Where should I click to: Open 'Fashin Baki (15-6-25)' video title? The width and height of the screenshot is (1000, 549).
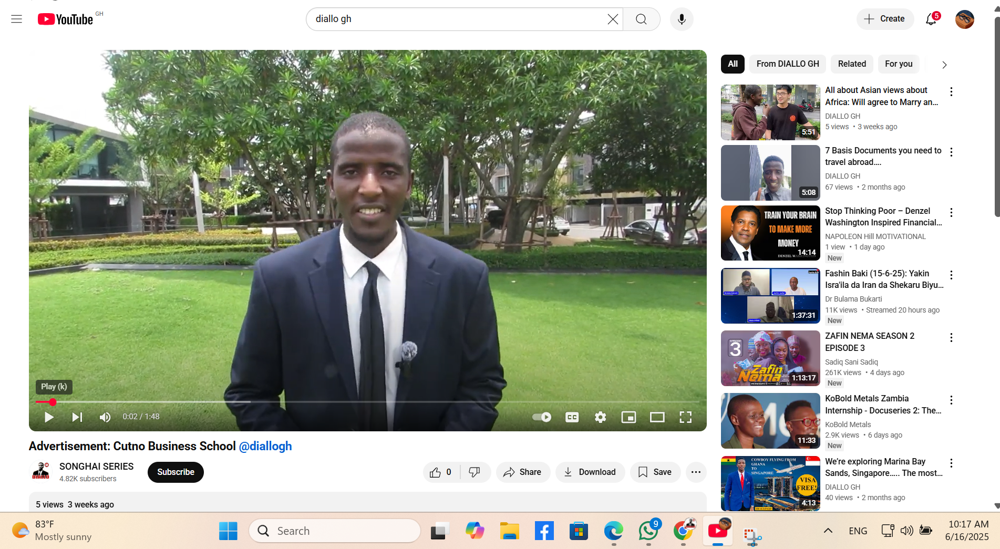[884, 279]
